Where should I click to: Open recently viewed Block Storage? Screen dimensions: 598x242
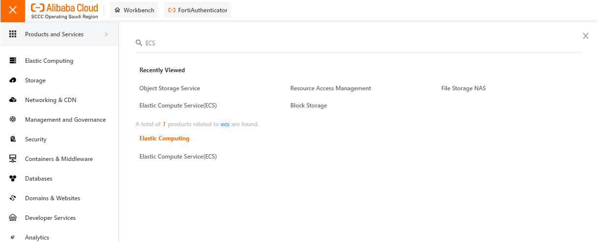[308, 106]
